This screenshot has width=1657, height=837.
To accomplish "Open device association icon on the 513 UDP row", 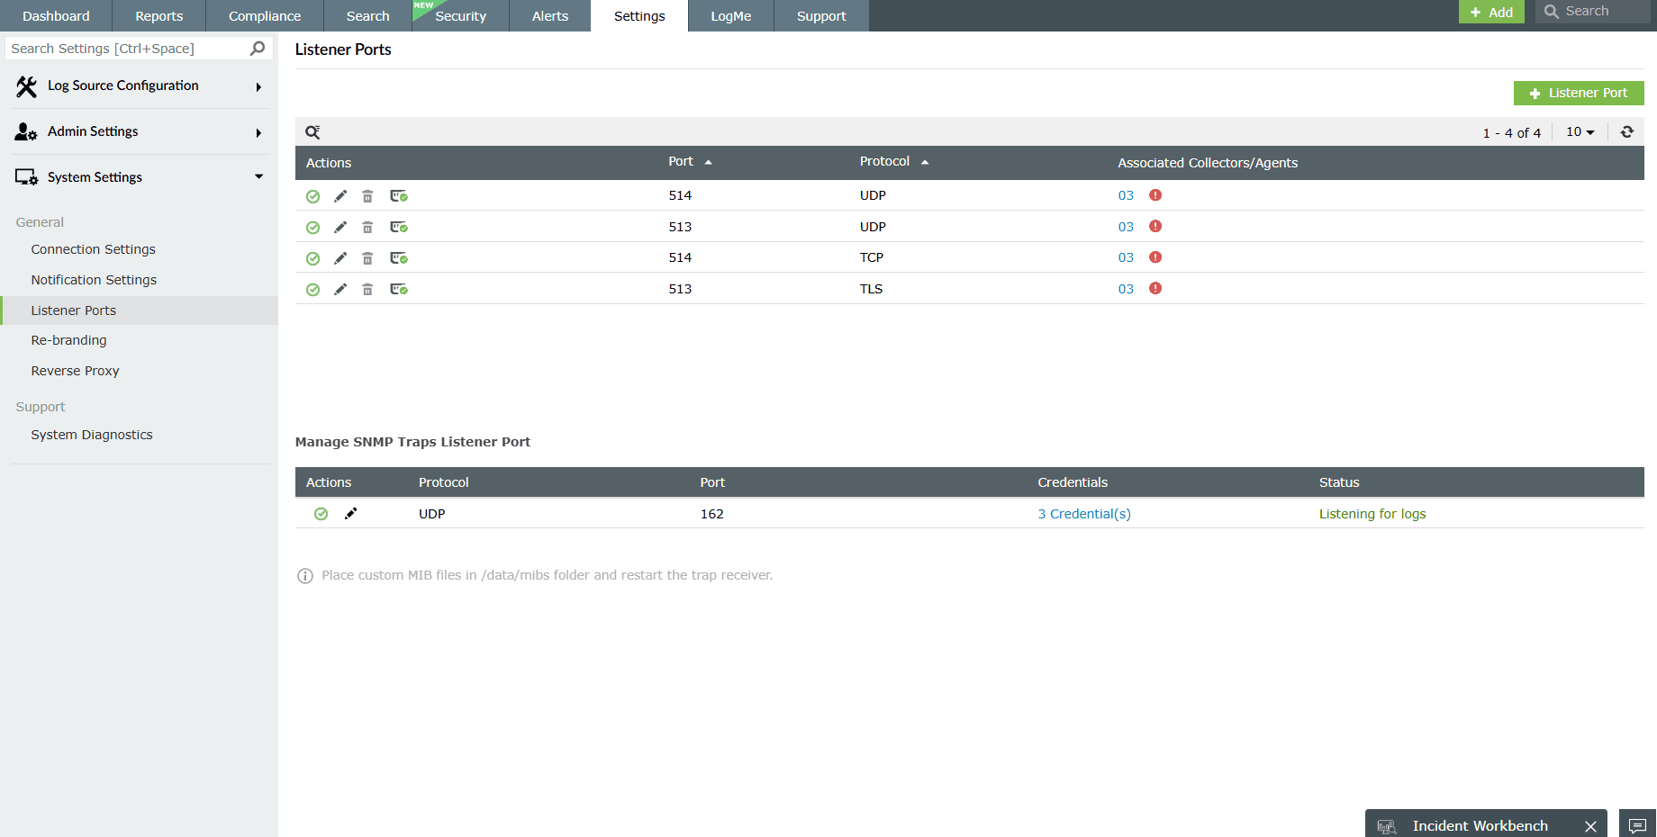I will pyautogui.click(x=399, y=227).
